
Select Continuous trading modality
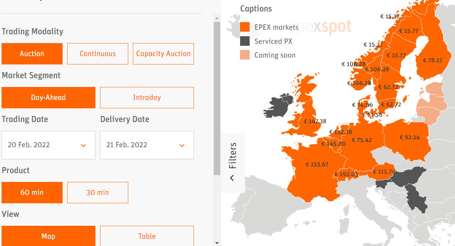(x=97, y=54)
